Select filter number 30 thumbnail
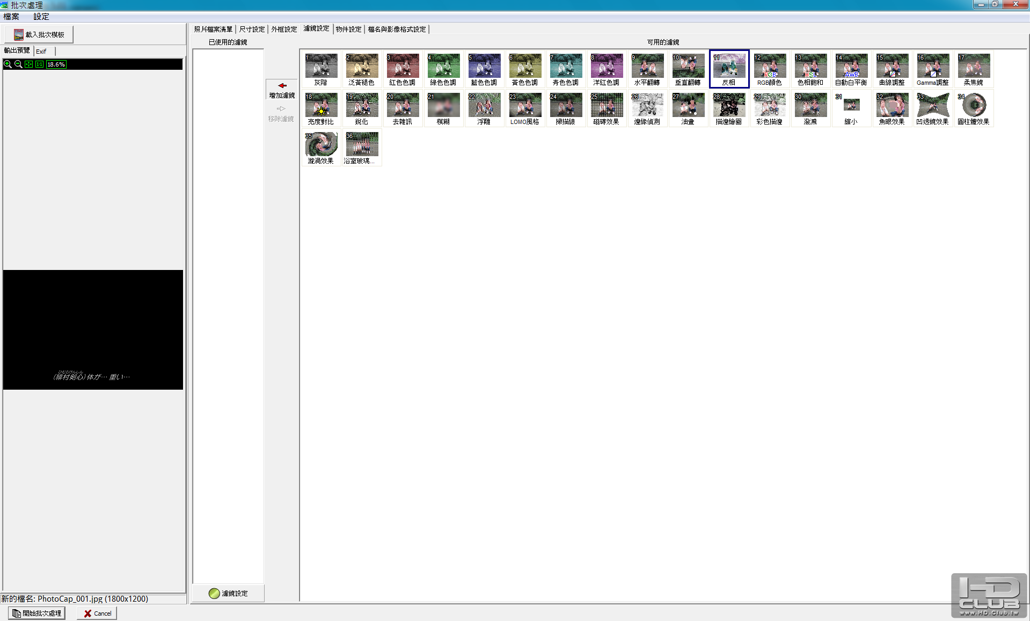The width and height of the screenshot is (1030, 621). [810, 109]
